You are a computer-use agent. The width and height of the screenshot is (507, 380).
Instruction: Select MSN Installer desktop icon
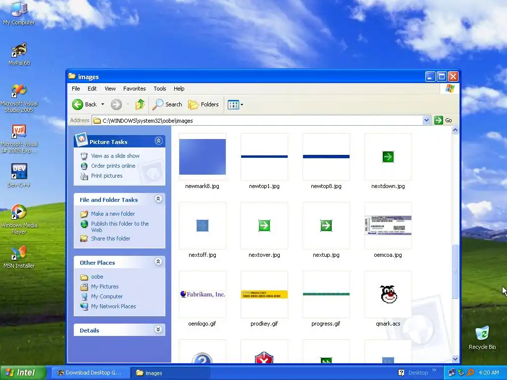click(19, 257)
